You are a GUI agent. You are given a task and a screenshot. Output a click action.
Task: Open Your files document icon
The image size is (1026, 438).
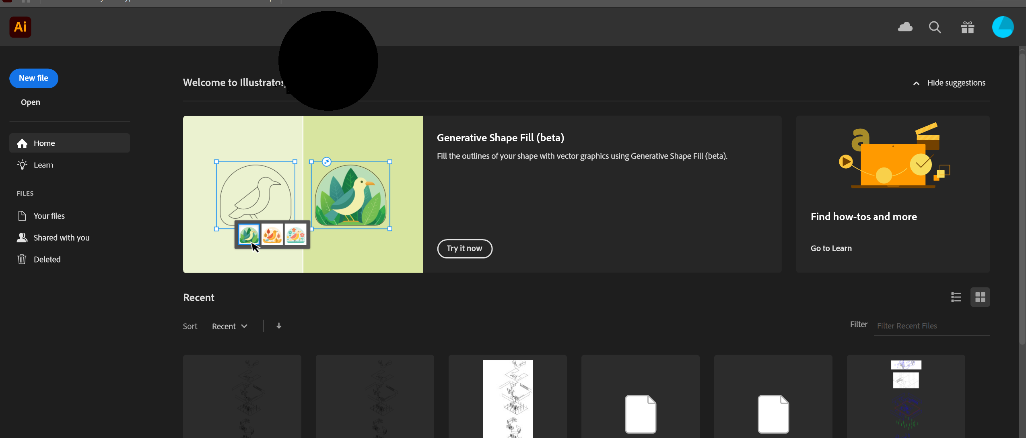tap(22, 215)
